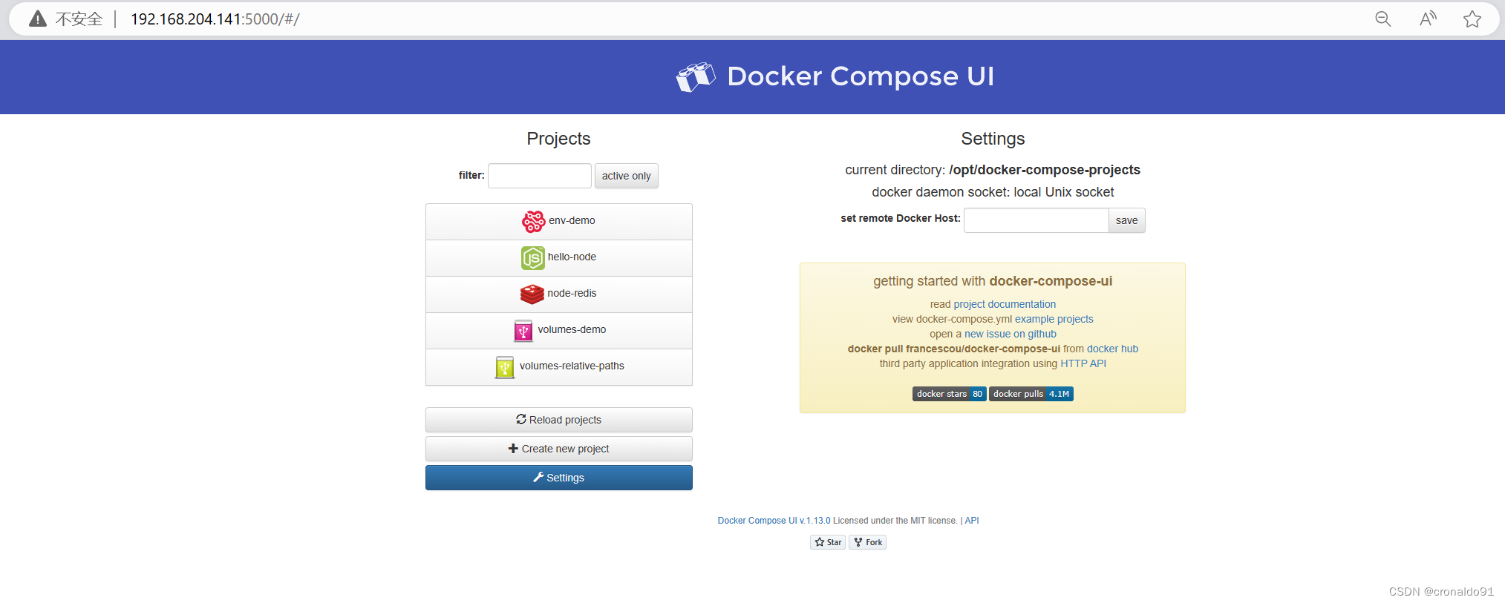
Task: Click the insecure-site warning triangle icon
Action: point(38,19)
